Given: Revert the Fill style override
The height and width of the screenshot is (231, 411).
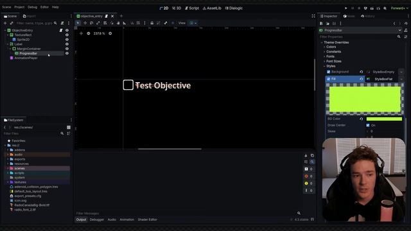Looking at the screenshot, I should click(x=361, y=79).
